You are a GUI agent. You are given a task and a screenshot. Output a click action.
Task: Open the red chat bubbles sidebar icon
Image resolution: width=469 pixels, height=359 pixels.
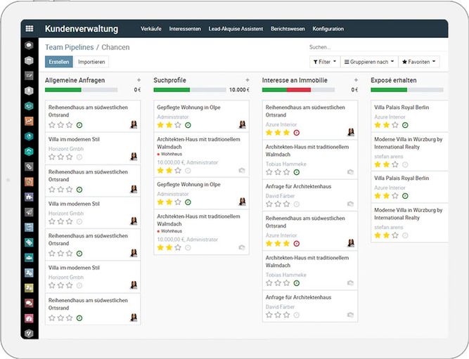click(29, 303)
